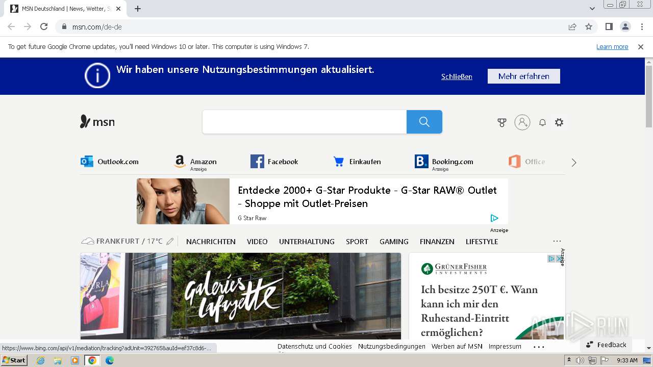Image resolution: width=653 pixels, height=367 pixels.
Task: Select the UNTERHALTUNG tab
Action: [x=307, y=242]
